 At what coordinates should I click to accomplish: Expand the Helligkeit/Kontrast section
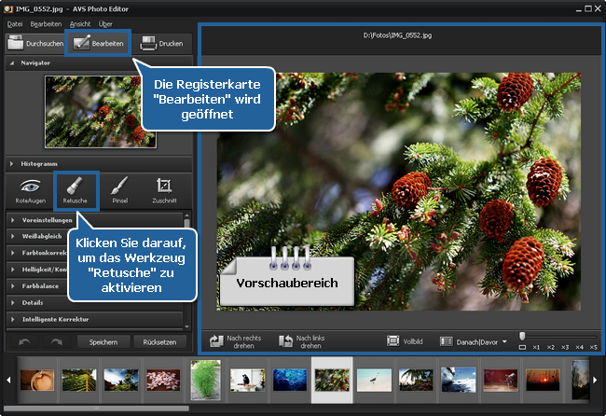point(37,270)
